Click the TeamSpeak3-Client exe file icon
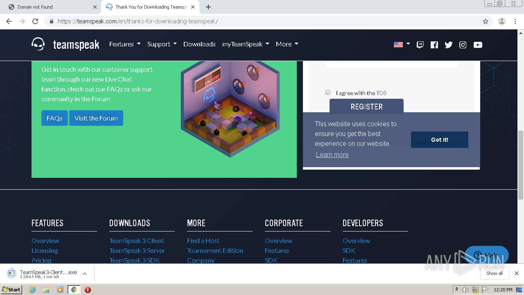 [11, 273]
